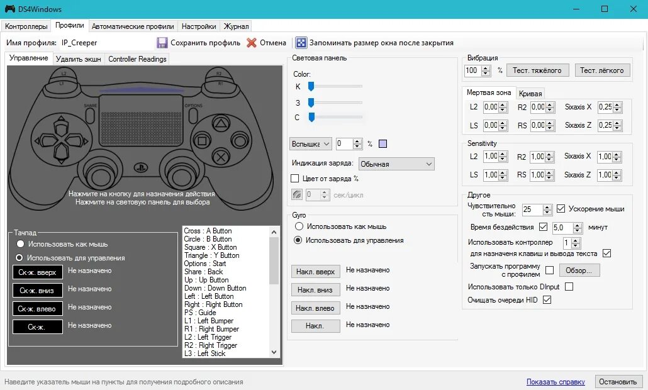Screen dimensions: 648x390
Task: Toggle the 'Очищать очереди HID' checkbox
Action: [x=547, y=299]
